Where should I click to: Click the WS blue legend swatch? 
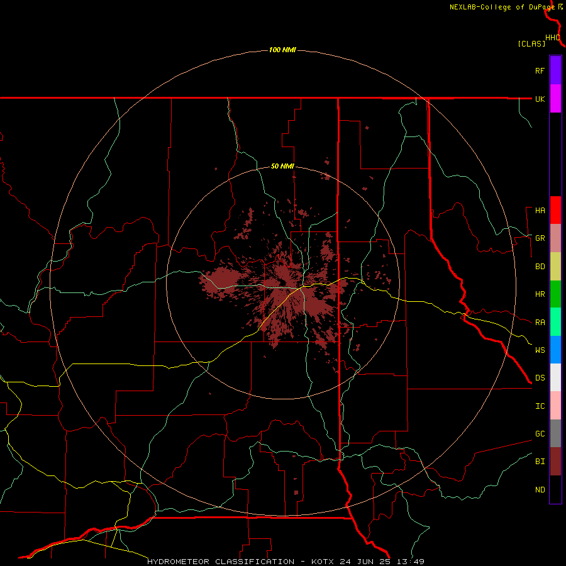pyautogui.click(x=555, y=350)
